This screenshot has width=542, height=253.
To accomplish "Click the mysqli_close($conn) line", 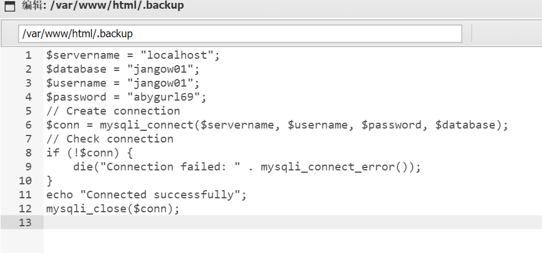I will [113, 209].
